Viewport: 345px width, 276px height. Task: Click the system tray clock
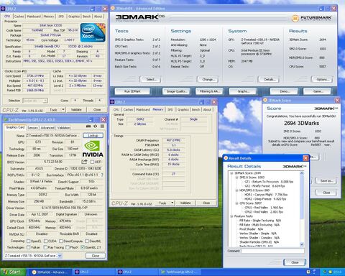(x=337, y=272)
